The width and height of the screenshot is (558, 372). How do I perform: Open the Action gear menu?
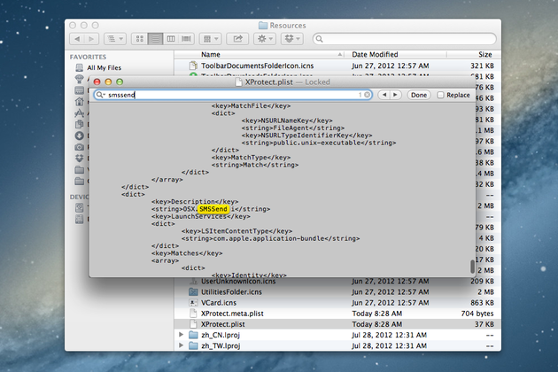(x=265, y=39)
